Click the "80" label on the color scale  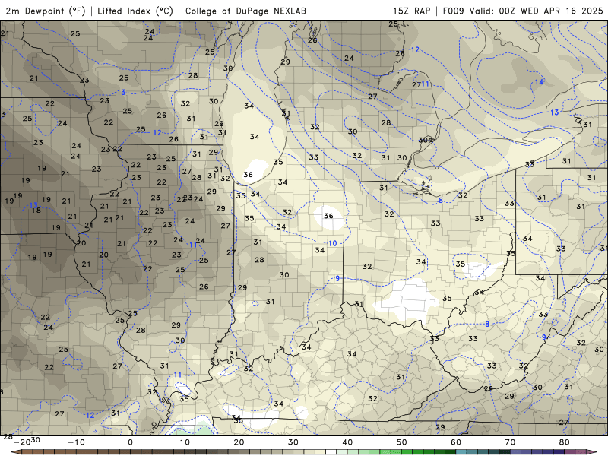pos(565,442)
